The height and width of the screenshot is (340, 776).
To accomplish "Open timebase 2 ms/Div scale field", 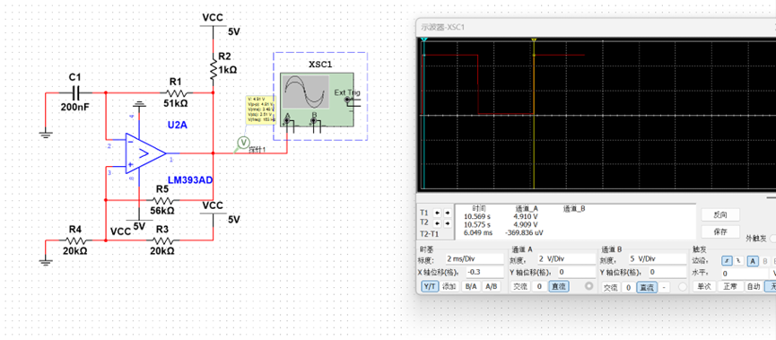I will [x=474, y=259].
